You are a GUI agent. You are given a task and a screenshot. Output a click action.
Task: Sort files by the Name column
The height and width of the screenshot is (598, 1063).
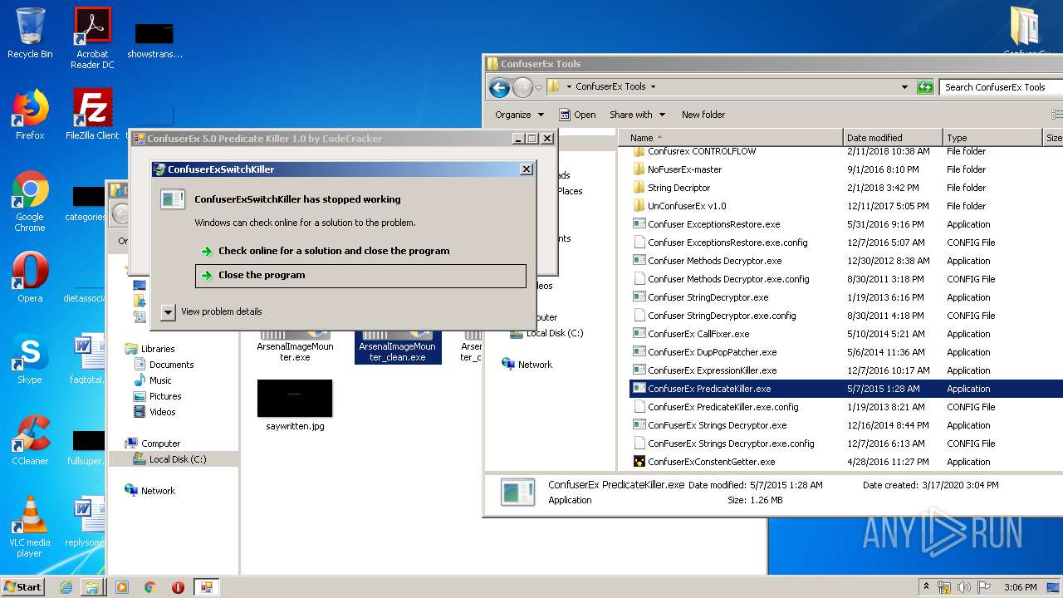tap(731, 138)
